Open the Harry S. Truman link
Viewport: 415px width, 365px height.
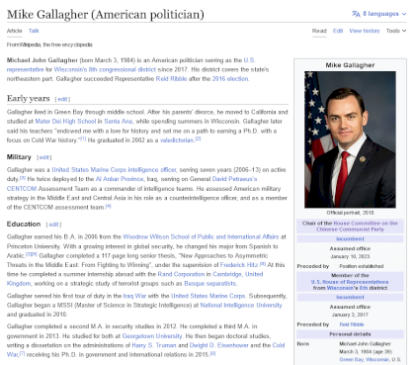(154, 345)
